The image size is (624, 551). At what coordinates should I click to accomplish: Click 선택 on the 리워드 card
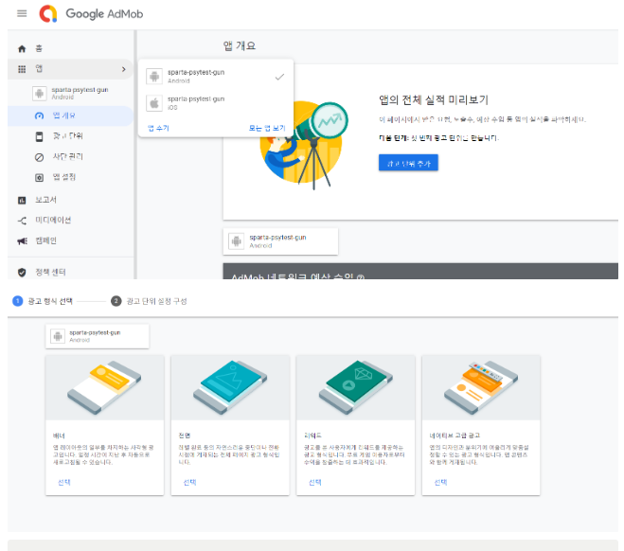click(315, 483)
